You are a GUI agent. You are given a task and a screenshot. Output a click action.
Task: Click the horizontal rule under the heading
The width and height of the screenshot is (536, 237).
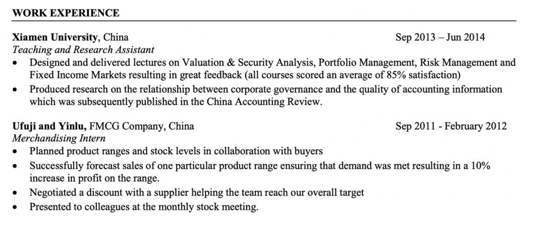(x=268, y=21)
